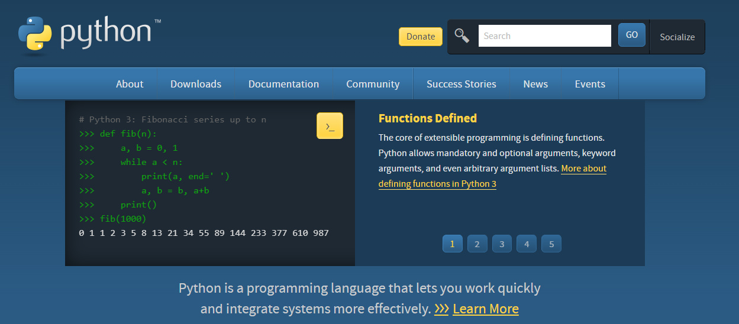Click the Learn More link
The height and width of the screenshot is (324, 739).
(x=486, y=309)
